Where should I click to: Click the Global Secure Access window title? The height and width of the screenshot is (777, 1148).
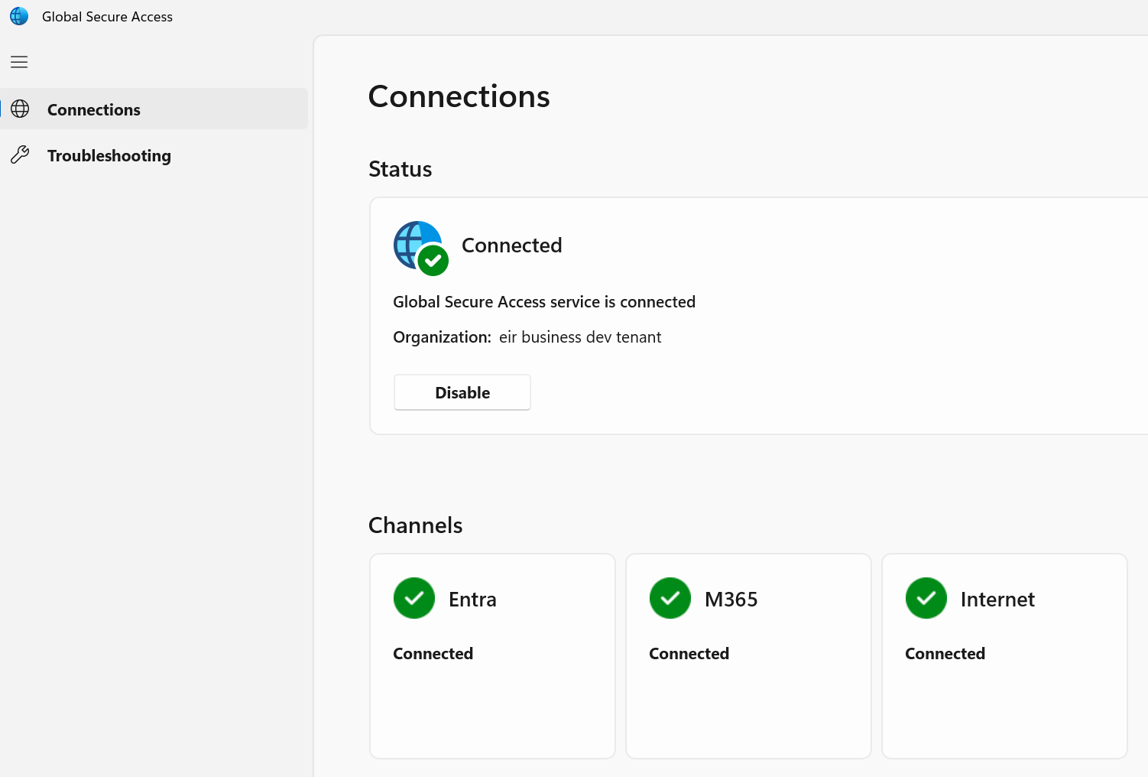(x=108, y=17)
